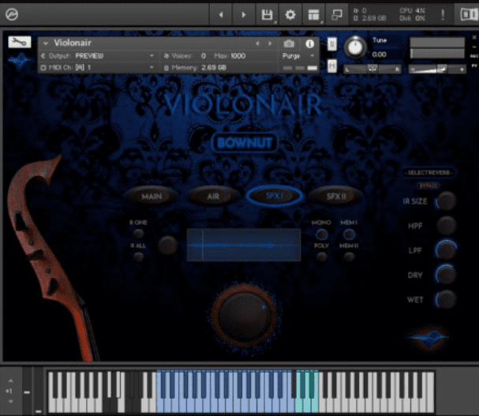Click the waveform display panel
The width and height of the screenshot is (479, 416).
coord(244,245)
